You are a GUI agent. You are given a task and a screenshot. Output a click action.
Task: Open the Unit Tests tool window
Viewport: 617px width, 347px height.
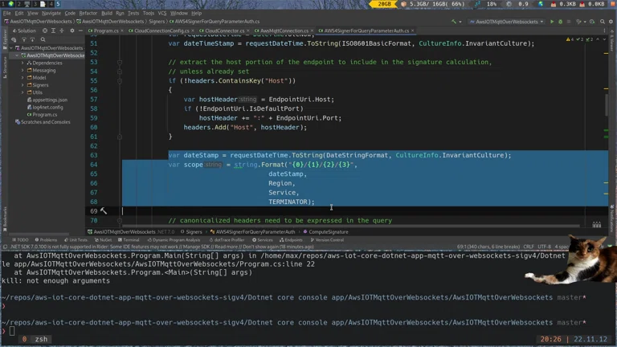coord(76,240)
